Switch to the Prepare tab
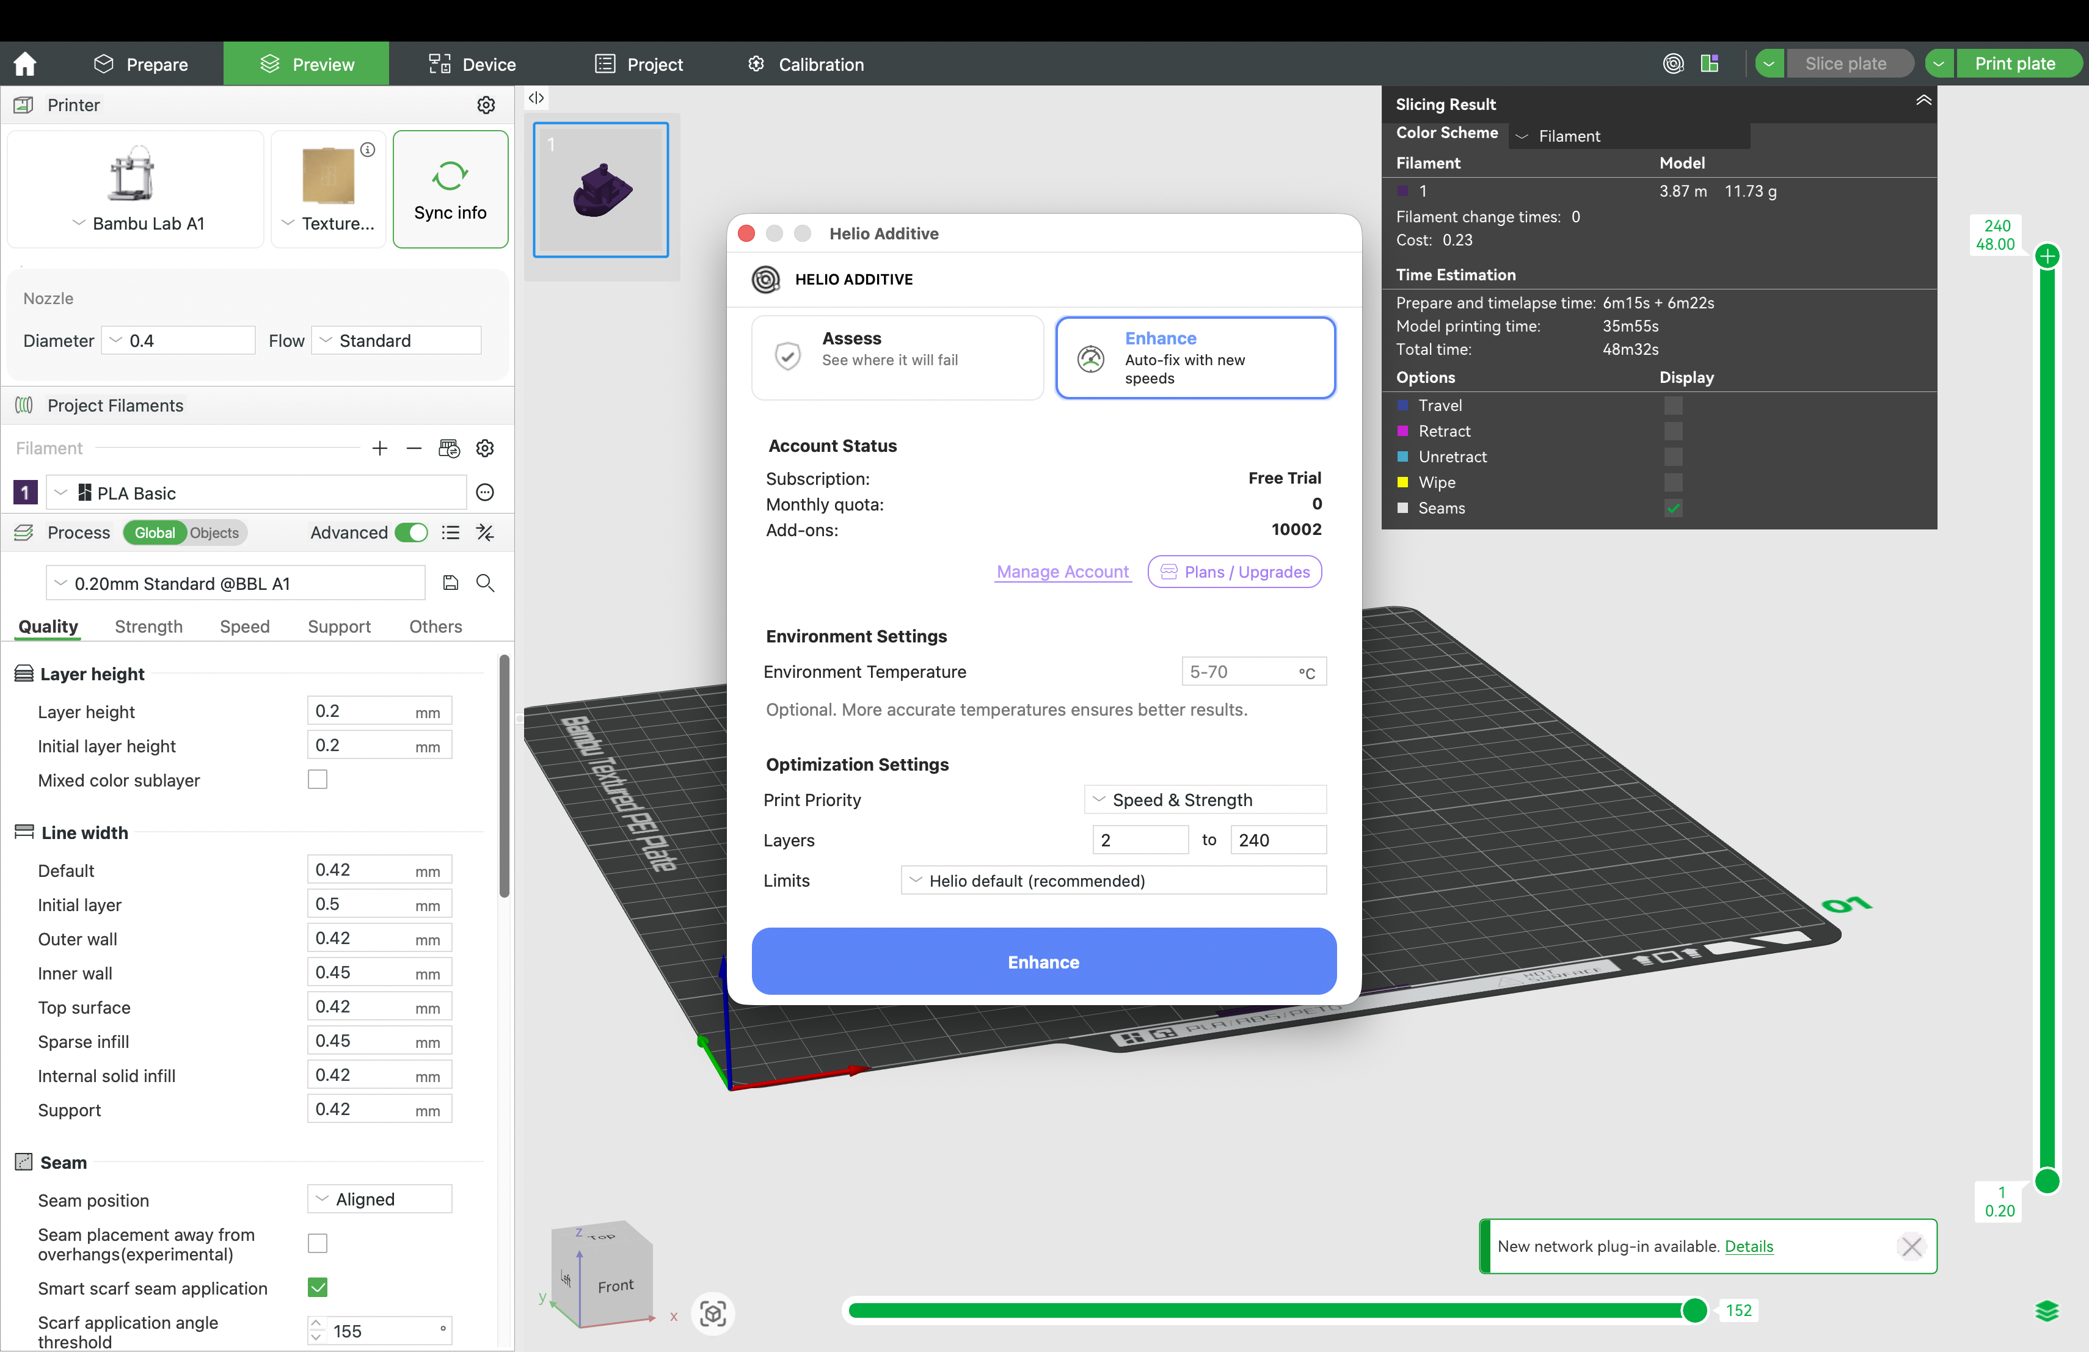Image resolution: width=2089 pixels, height=1352 pixels. tap(140, 64)
